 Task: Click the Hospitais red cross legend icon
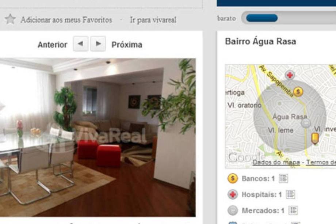click(233, 195)
